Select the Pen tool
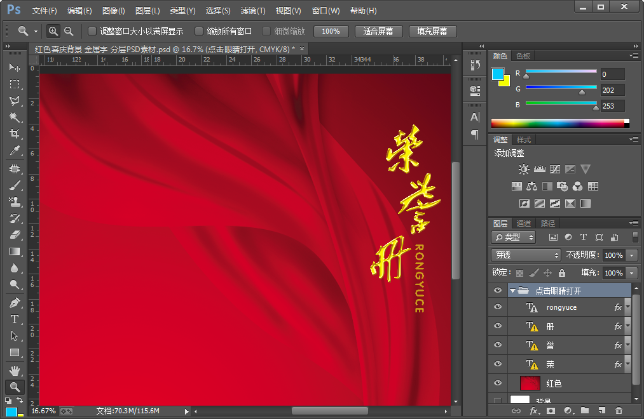 click(x=15, y=303)
